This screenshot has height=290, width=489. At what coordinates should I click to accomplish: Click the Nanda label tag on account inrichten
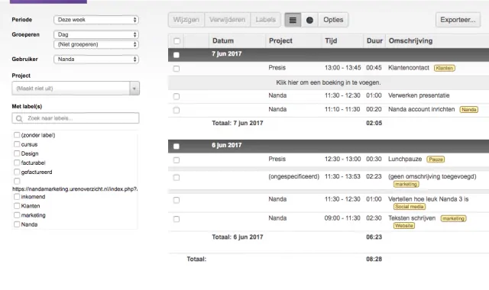click(x=468, y=110)
